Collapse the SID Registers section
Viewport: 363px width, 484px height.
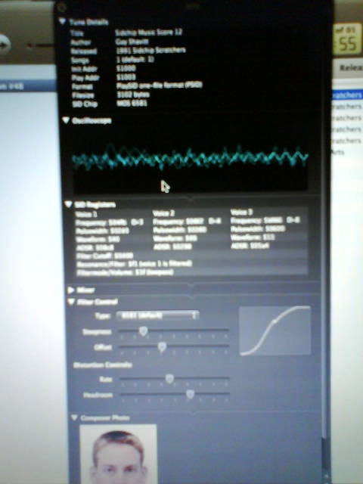(68, 204)
